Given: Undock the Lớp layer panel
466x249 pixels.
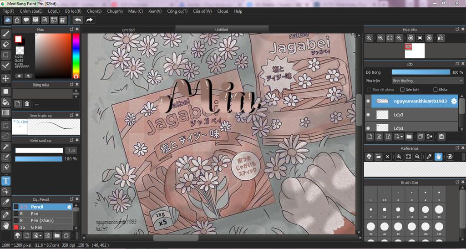Looking at the screenshot, I should click(x=457, y=64).
